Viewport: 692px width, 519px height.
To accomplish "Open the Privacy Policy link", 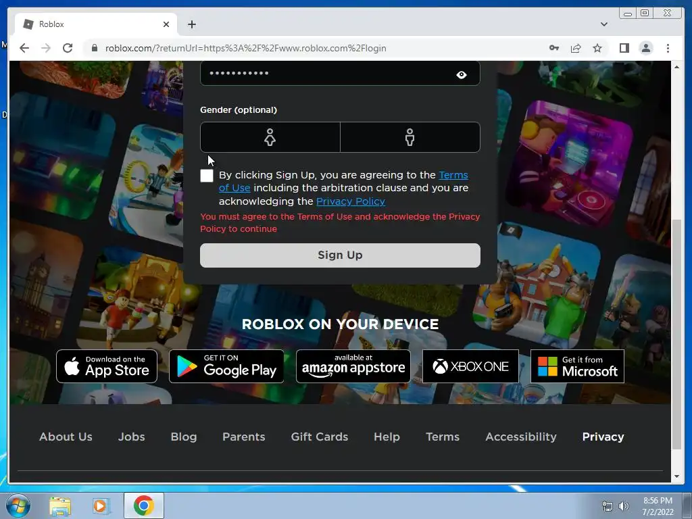I will point(351,201).
